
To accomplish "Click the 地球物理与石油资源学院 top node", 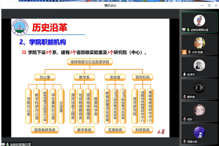I will (90, 62).
